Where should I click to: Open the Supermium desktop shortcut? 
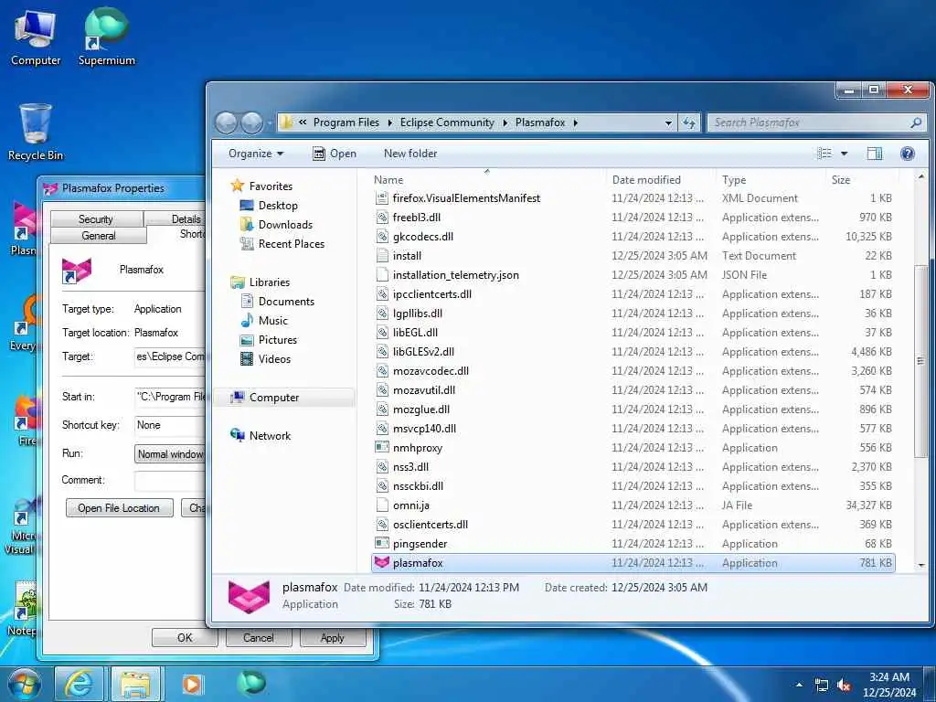point(106,37)
